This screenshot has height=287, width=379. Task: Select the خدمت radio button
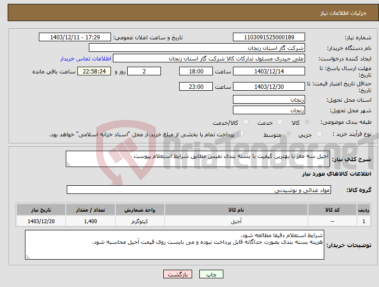280,122
